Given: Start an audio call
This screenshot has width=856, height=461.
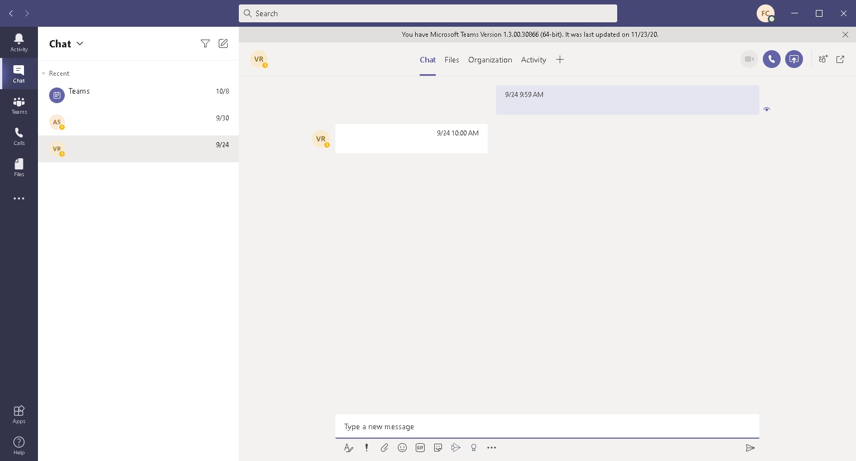Looking at the screenshot, I should pyautogui.click(x=772, y=59).
